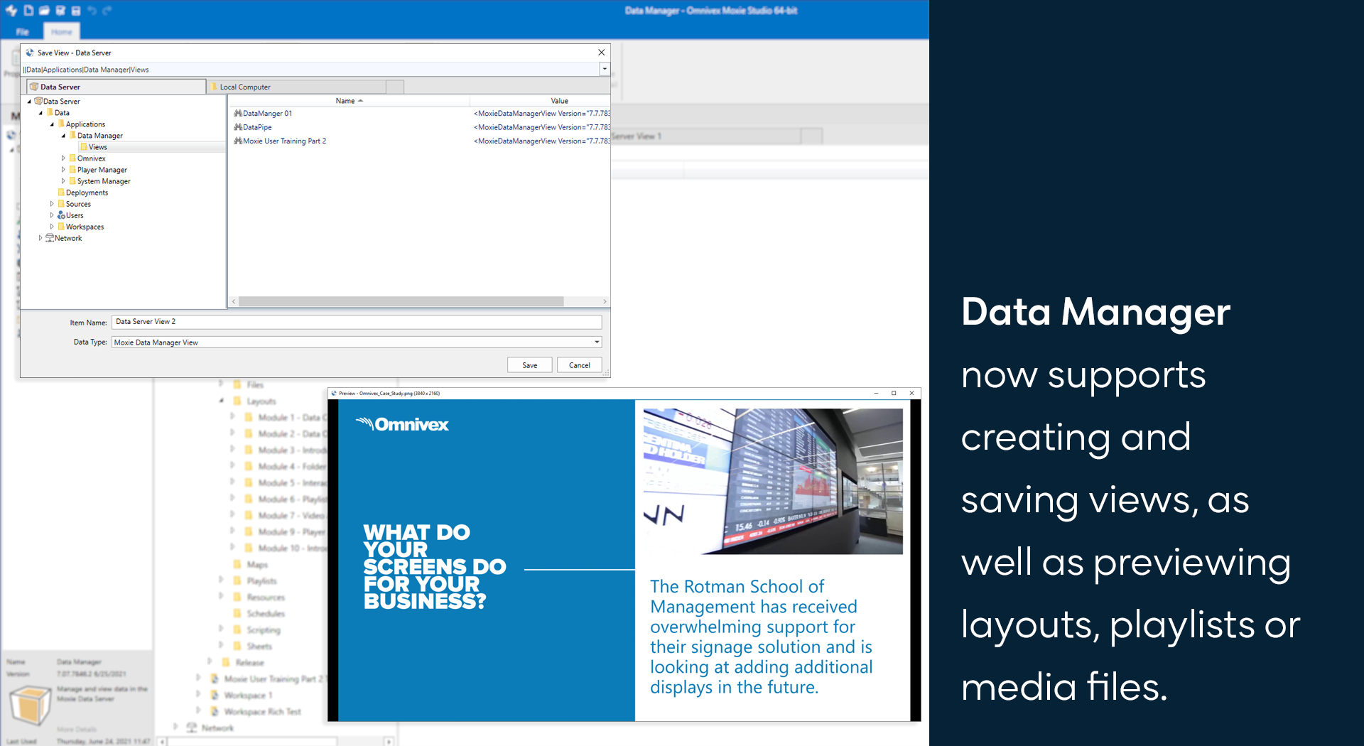Viewport: 1364px width, 746px height.
Task: Click the Omnivex case study preview image
Action: coord(624,560)
